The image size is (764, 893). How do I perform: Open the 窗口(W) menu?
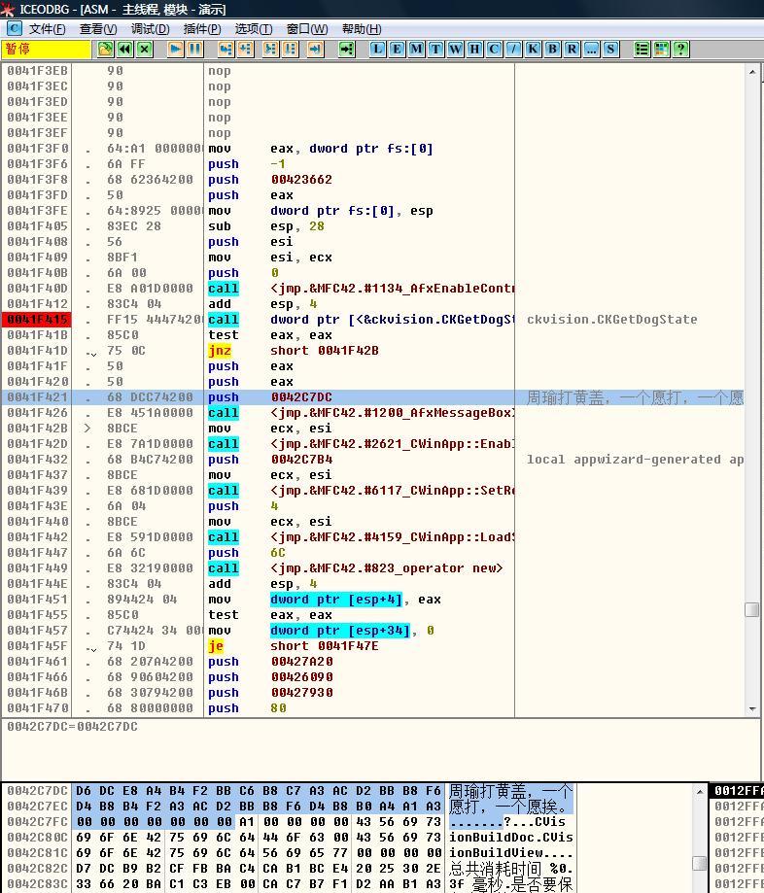pyautogui.click(x=307, y=28)
